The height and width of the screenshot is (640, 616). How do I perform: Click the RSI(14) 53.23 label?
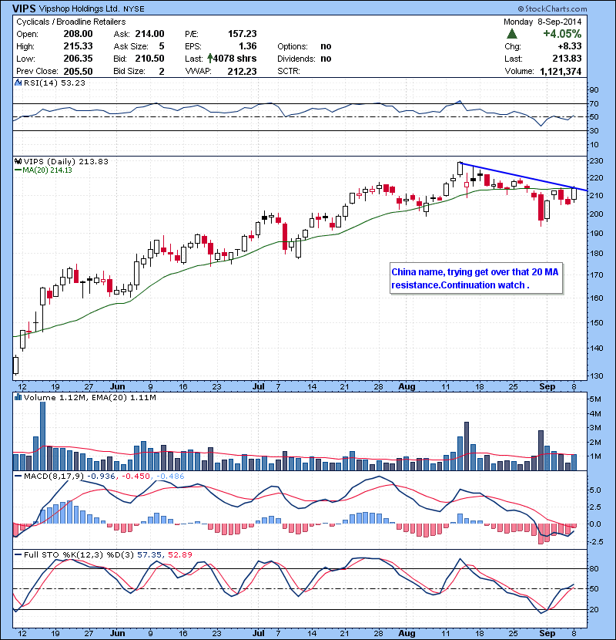click(54, 83)
